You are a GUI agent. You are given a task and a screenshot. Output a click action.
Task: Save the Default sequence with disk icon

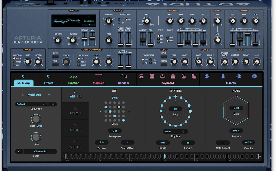pyautogui.click(x=53, y=104)
